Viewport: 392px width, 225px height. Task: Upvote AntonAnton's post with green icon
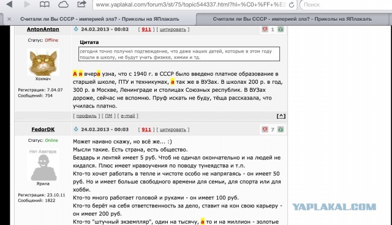click(x=281, y=29)
